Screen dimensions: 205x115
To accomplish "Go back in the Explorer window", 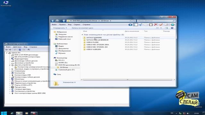I will (x=53, y=21).
